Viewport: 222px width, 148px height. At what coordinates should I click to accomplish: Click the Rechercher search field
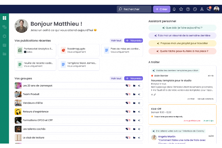click(x=134, y=9)
